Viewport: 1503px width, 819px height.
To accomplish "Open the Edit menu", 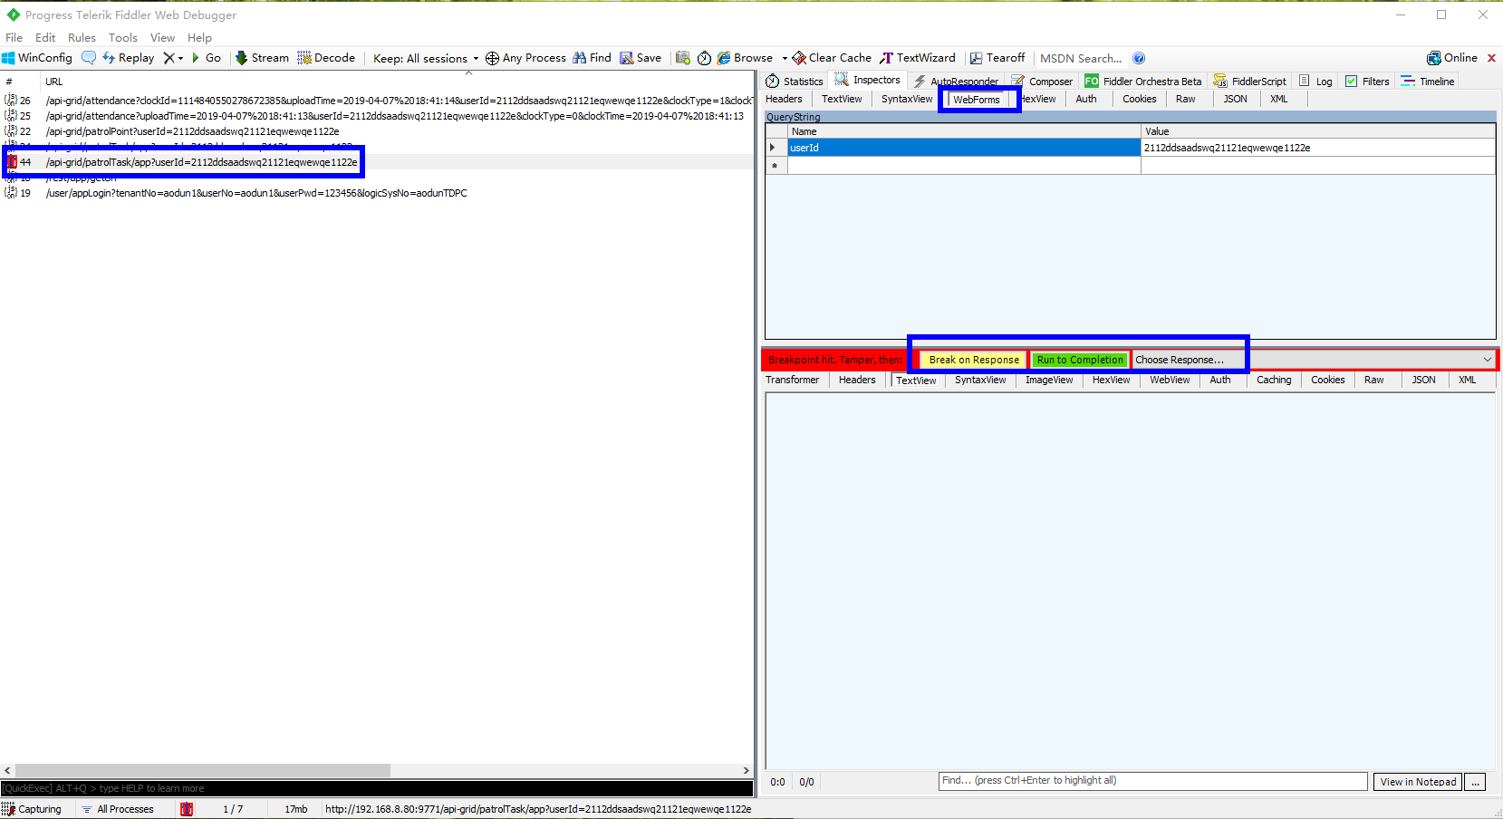I will 45,37.
